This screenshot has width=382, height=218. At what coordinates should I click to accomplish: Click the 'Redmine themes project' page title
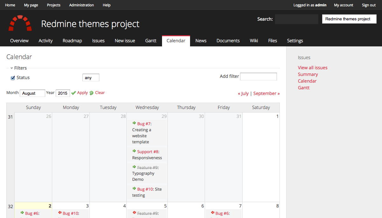[x=90, y=24]
